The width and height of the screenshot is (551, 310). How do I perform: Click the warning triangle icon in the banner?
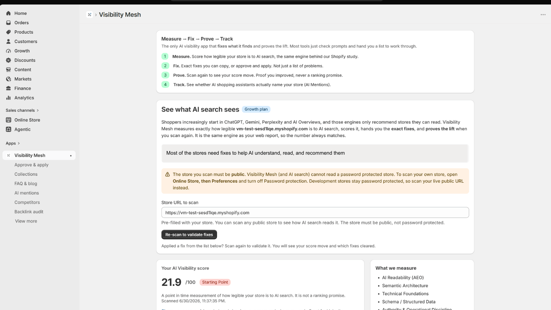click(x=167, y=174)
